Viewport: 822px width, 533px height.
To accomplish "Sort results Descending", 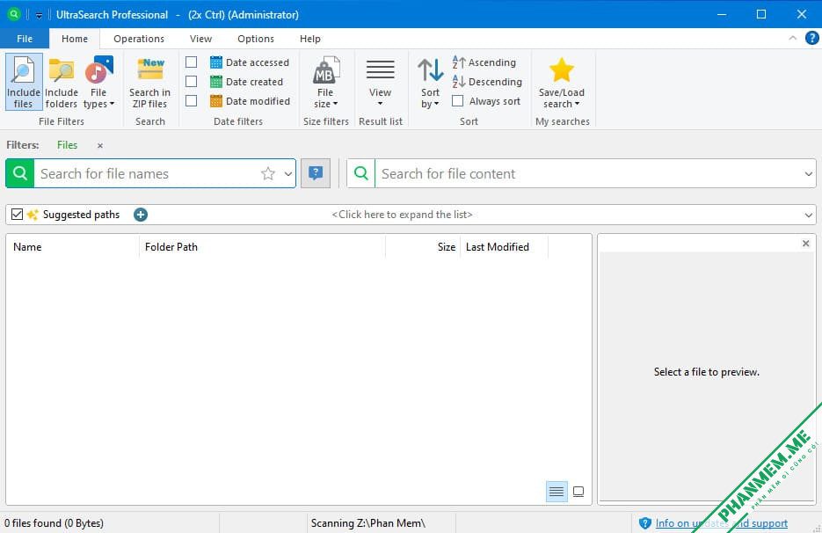I will point(487,82).
